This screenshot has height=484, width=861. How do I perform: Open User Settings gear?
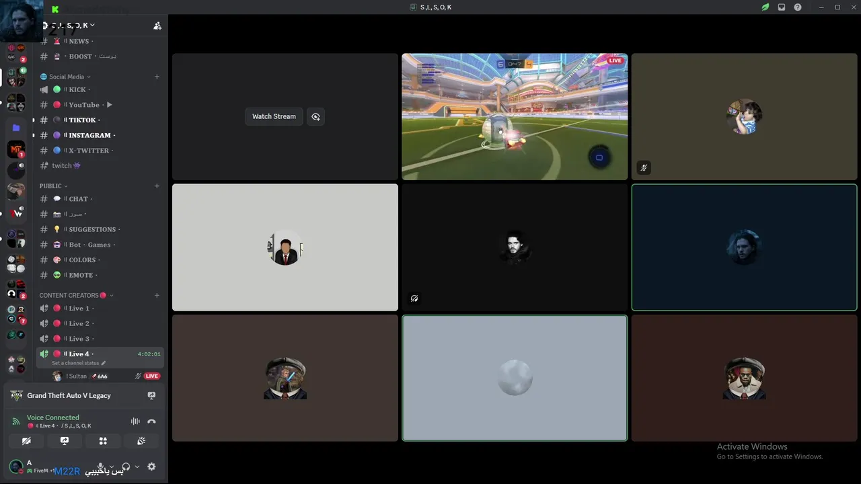click(x=151, y=467)
